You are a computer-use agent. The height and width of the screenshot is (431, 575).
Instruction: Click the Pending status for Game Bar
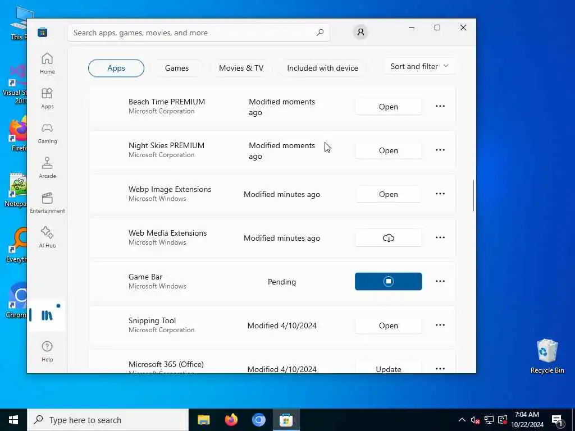(282, 282)
